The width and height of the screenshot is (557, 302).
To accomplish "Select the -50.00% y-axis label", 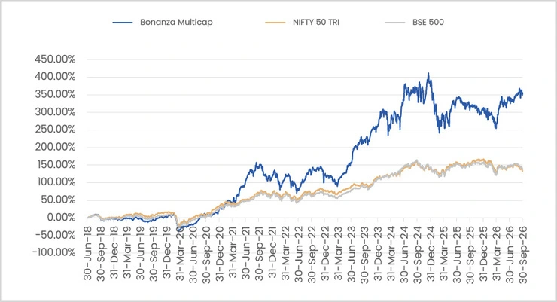I will coord(56,235).
